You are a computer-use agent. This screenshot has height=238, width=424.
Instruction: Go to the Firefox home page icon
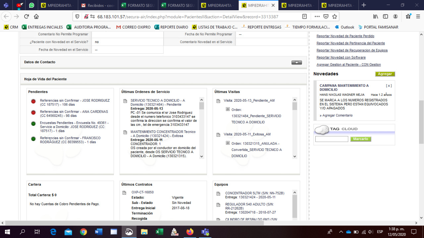tap(36, 17)
